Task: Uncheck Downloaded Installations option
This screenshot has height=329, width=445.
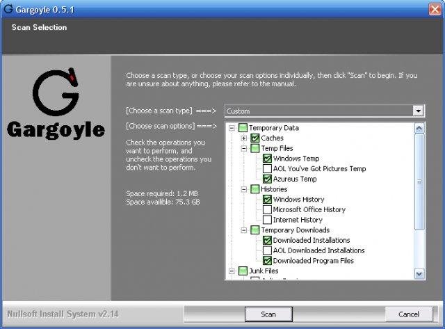Action: pos(267,240)
